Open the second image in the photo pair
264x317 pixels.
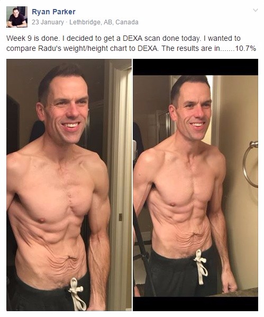[x=195, y=185]
